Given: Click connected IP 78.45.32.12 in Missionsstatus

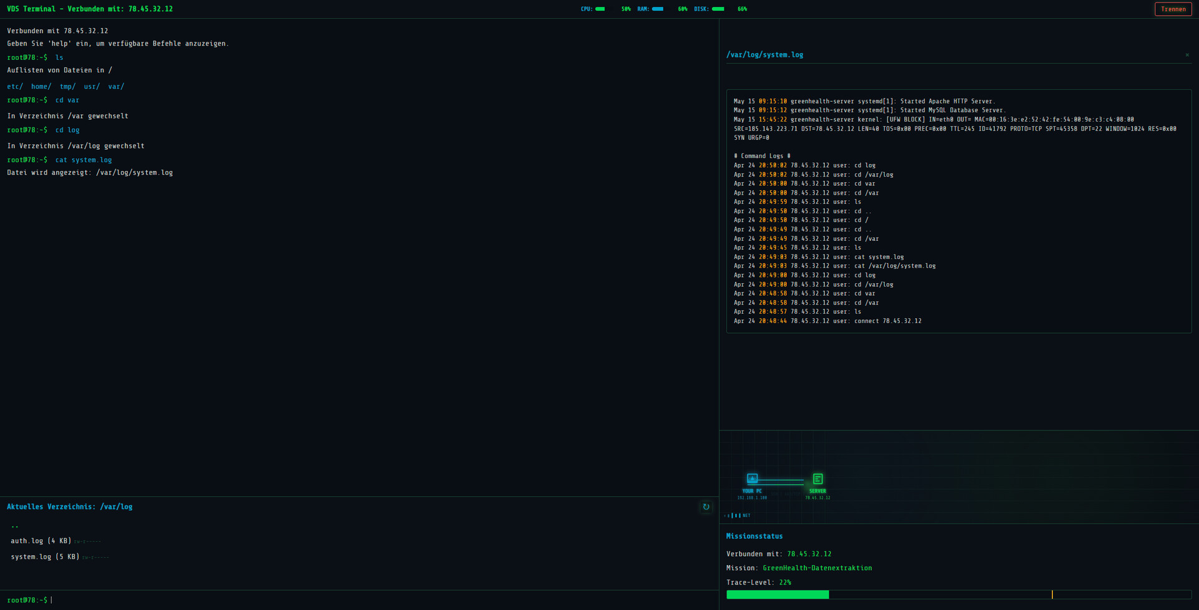Looking at the screenshot, I should pos(809,554).
